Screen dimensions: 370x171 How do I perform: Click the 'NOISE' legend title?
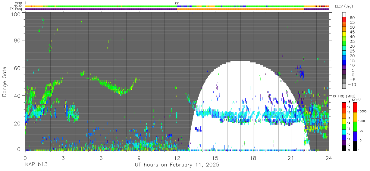[x=357, y=100]
